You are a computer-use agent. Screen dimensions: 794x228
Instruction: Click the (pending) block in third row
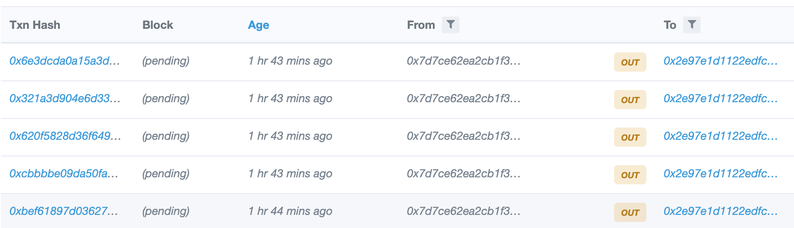tap(166, 136)
